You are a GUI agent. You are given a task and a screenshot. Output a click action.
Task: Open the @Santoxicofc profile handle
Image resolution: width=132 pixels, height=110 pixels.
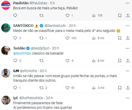pyautogui.click(x=55, y=26)
